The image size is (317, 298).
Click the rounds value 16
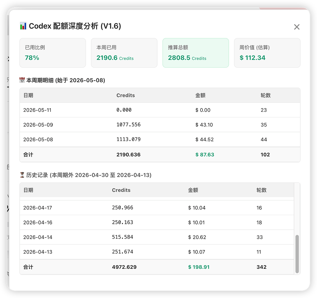(259, 208)
